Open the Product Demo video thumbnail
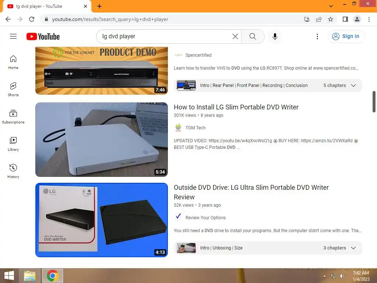Image resolution: width=377 pixels, height=283 pixels. (102, 70)
